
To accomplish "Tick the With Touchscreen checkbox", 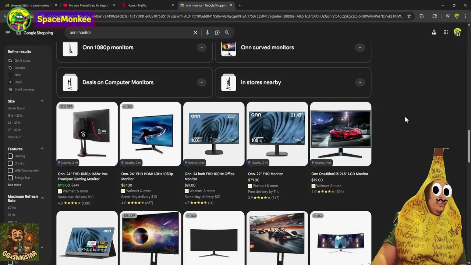I will pos(10,170).
